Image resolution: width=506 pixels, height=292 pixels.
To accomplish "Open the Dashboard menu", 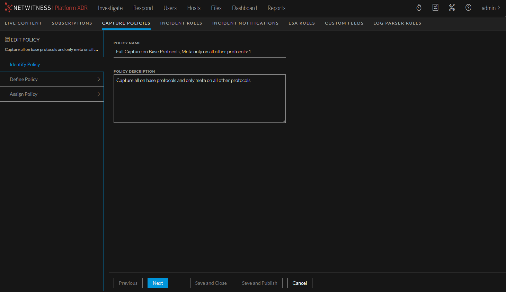I will point(245,8).
